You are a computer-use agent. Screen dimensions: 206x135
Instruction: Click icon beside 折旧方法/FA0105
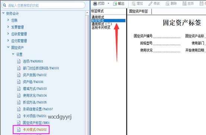pyautogui.click(x=19, y=102)
